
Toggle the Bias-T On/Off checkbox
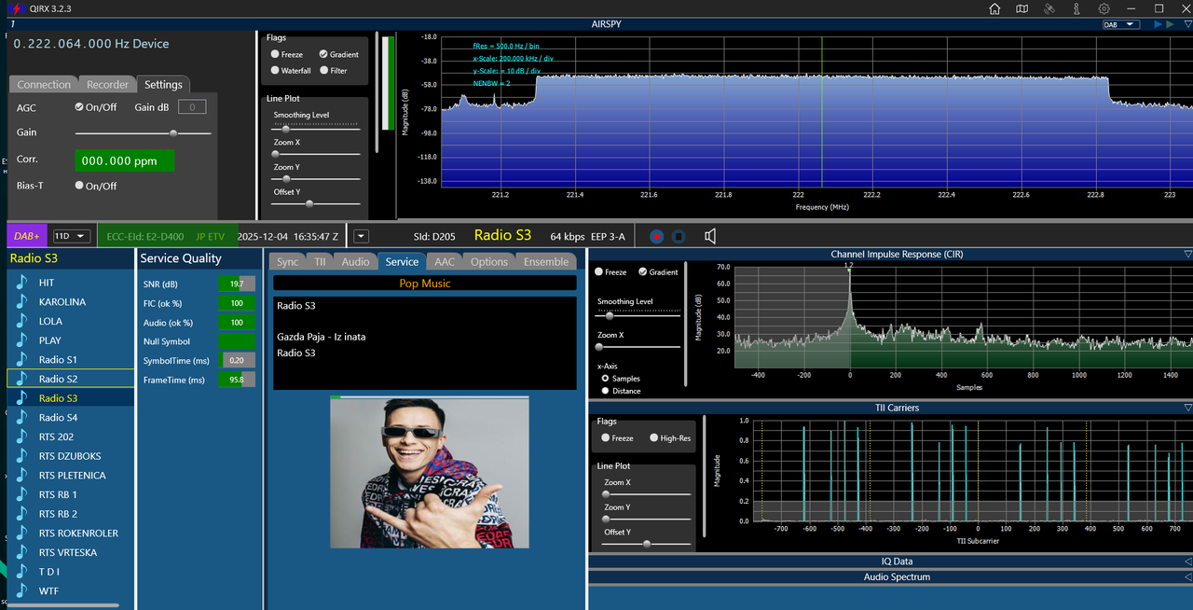coord(79,186)
